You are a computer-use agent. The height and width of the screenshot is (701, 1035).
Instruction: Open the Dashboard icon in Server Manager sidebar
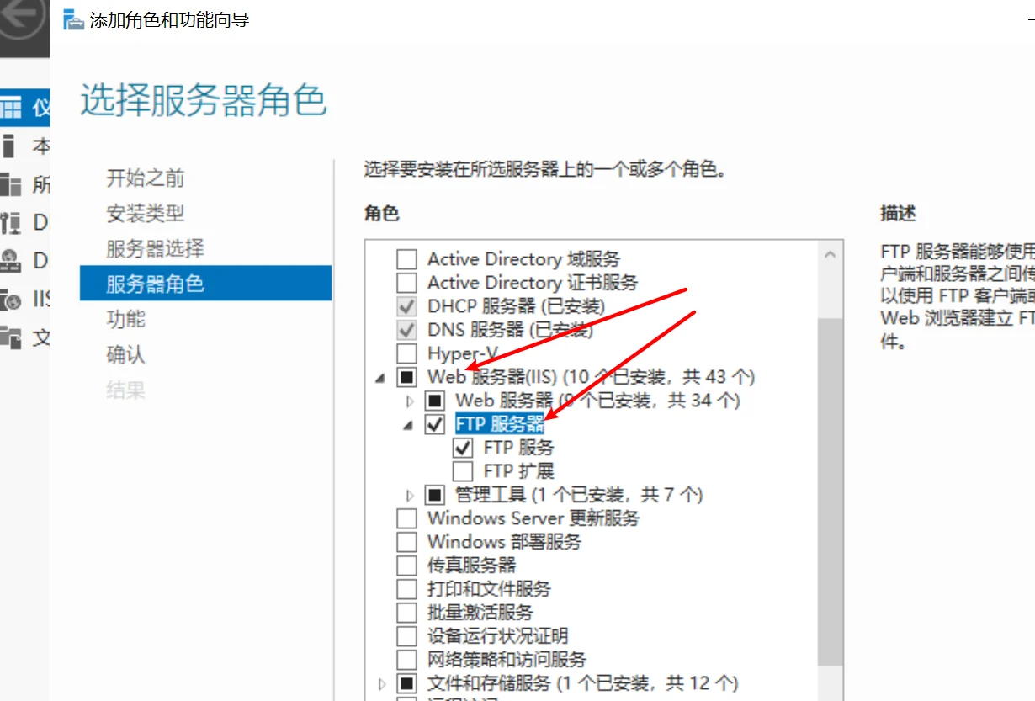[x=11, y=108]
